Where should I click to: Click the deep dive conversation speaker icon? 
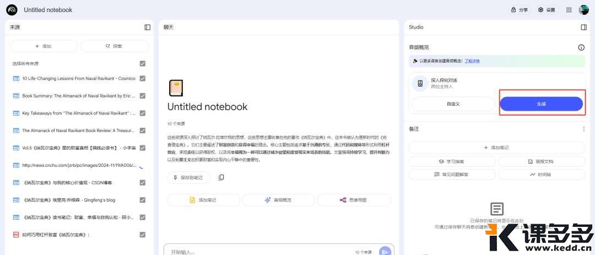click(420, 84)
